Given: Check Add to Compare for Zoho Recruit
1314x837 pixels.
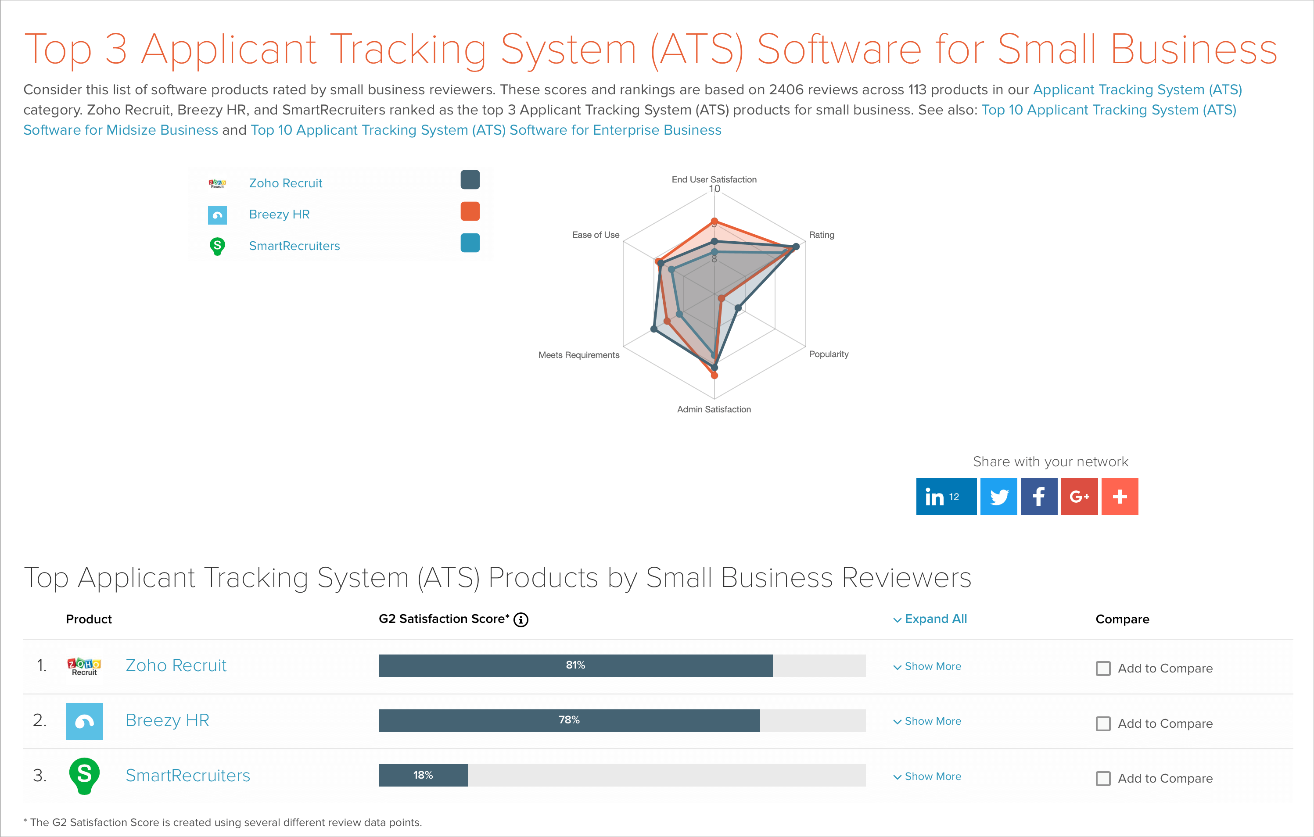Looking at the screenshot, I should (1103, 668).
